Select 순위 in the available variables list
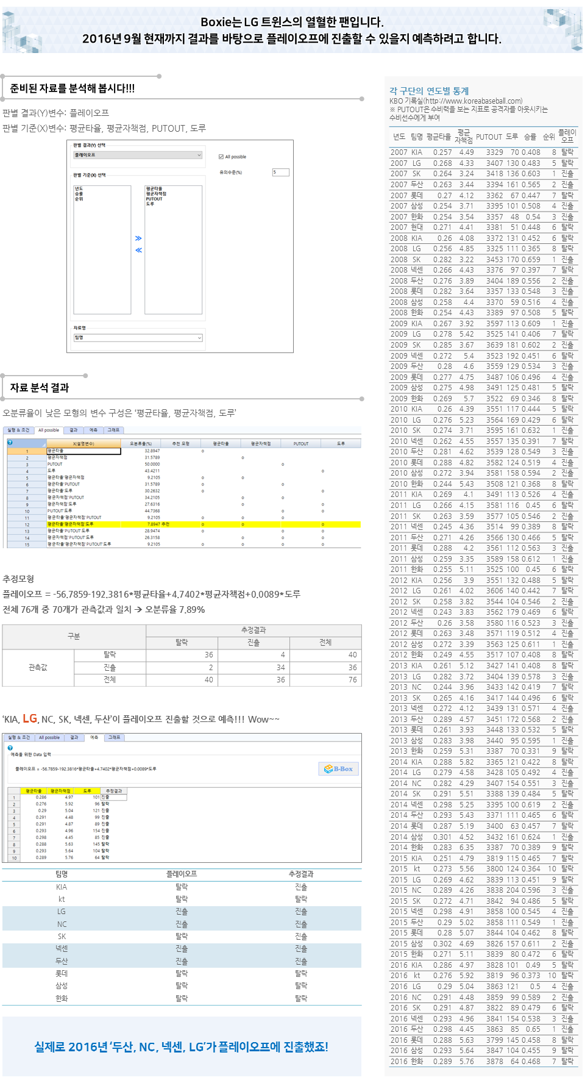 point(79,199)
